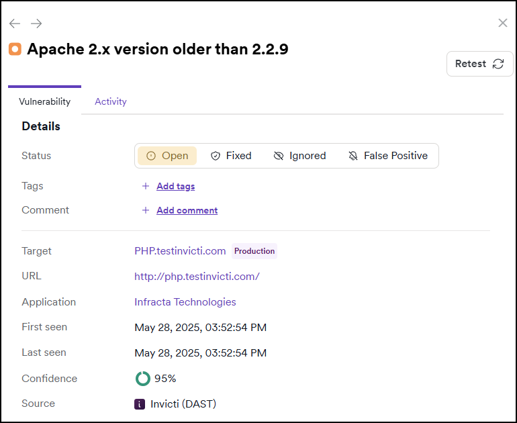Click the Production environment badge
Screen dimensions: 517x423
click(254, 251)
